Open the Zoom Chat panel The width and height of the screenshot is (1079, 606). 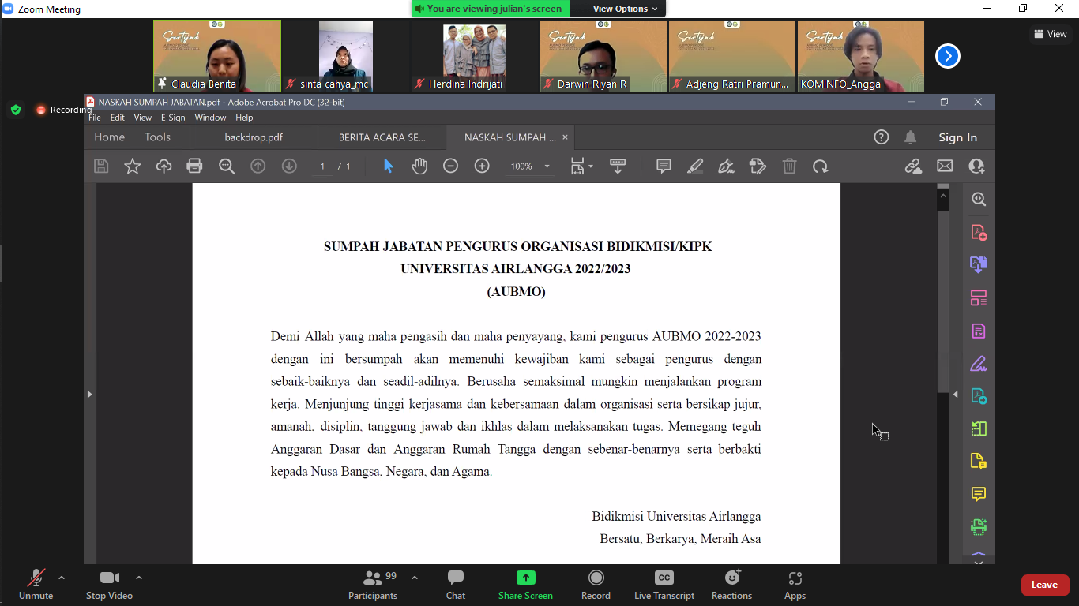(456, 585)
